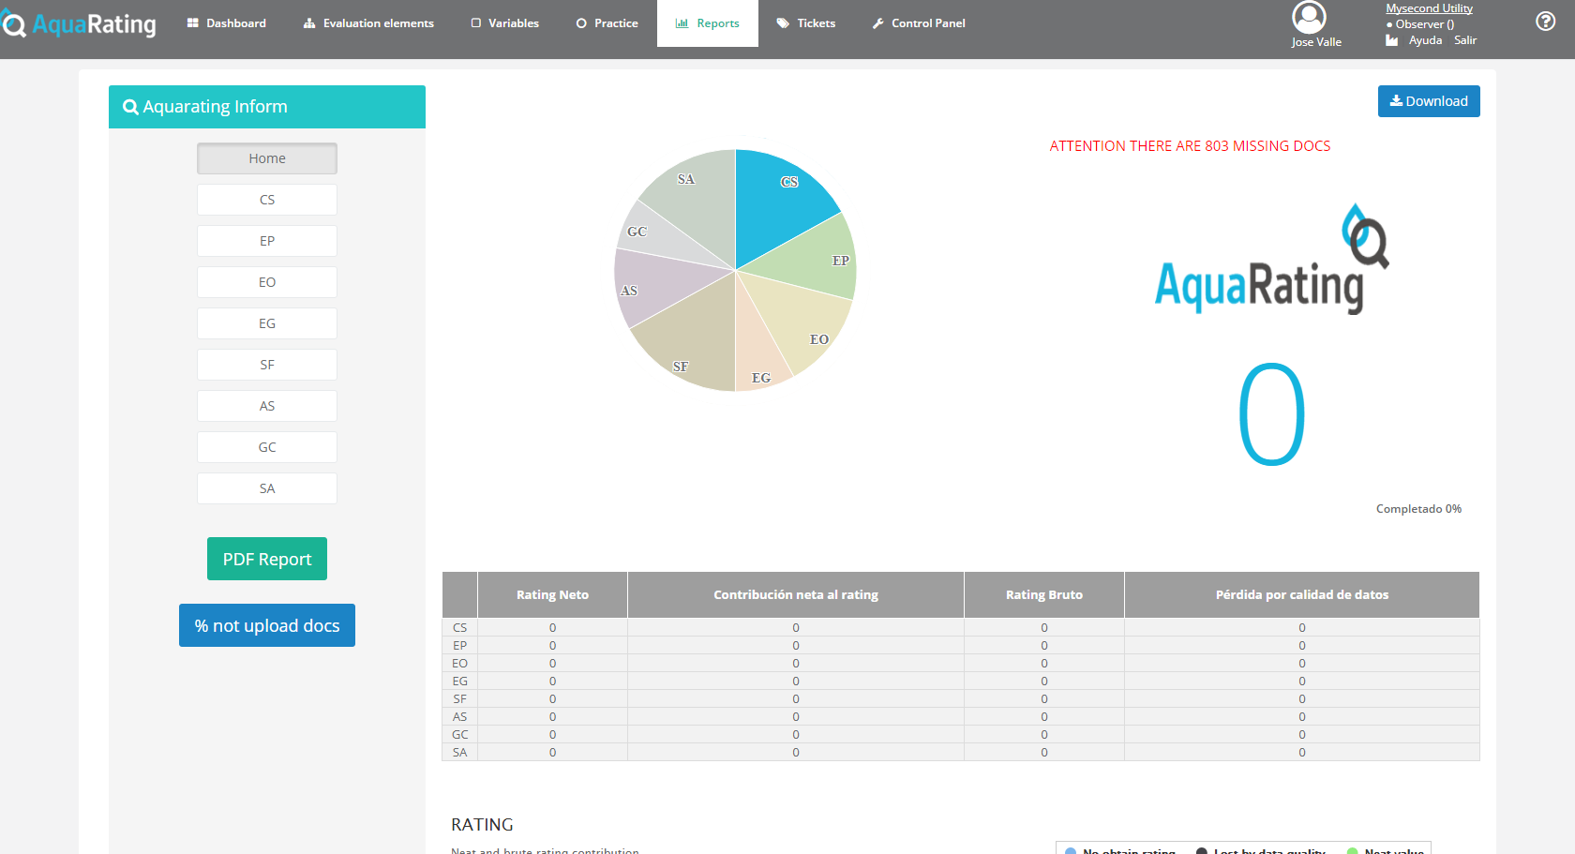The height and width of the screenshot is (854, 1575).
Task: Click the SA row label in the table
Action: [x=459, y=752]
